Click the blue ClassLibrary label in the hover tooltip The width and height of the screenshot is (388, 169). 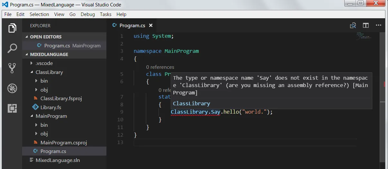pos(191,103)
